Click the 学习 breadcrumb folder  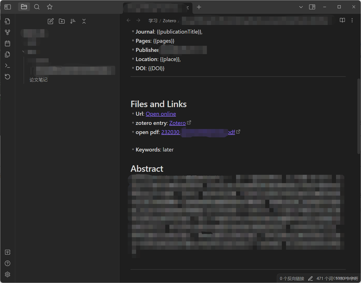(x=153, y=21)
